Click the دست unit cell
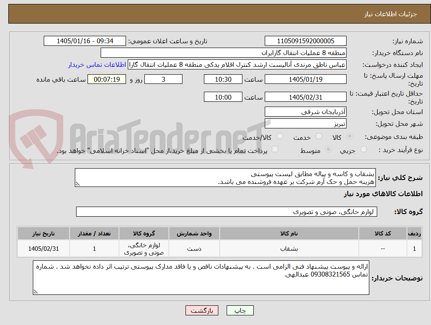431x325 pixels. click(x=194, y=249)
